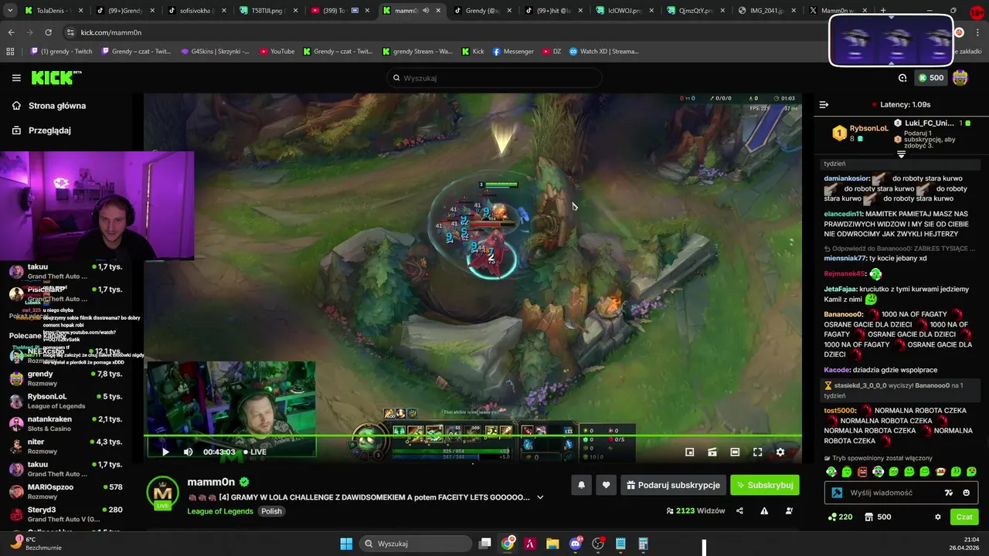Screen dimensions: 989x556
Task: Jump to LIVE in the player
Action: [x=255, y=452]
